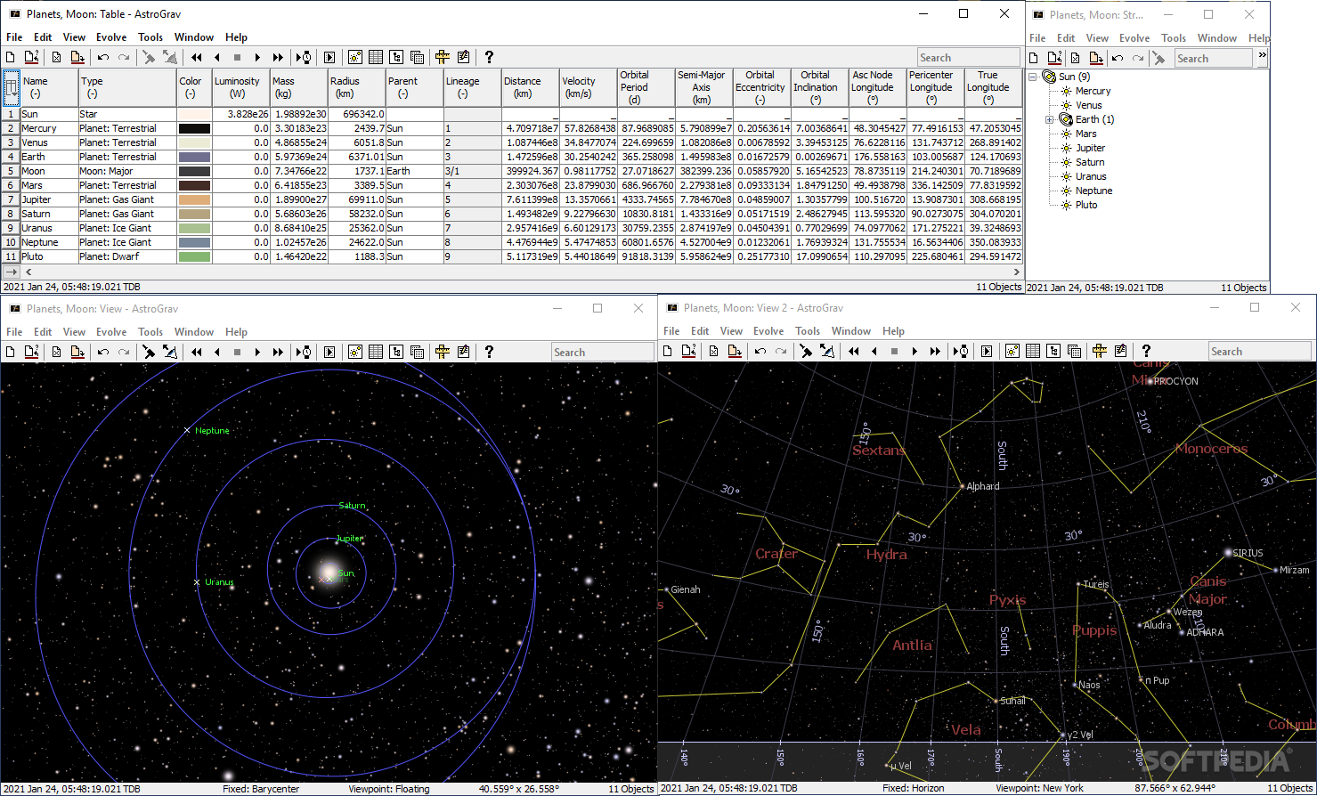Click Fixed: Barycenter in View status bar

click(261, 789)
